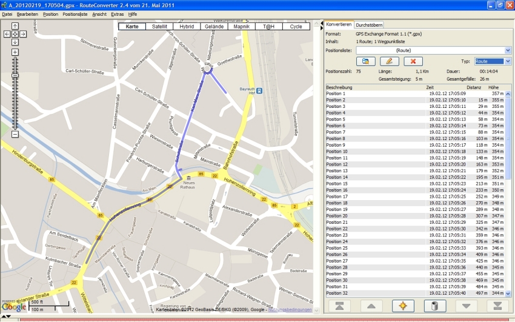Expand the Typ Route combo box

(x=508, y=61)
